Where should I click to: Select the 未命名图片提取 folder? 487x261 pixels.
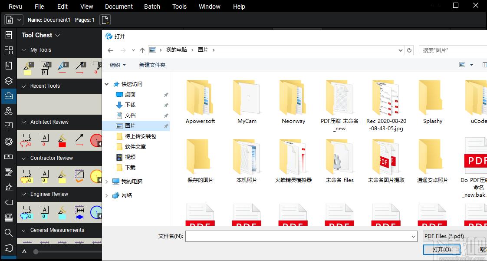click(386, 161)
